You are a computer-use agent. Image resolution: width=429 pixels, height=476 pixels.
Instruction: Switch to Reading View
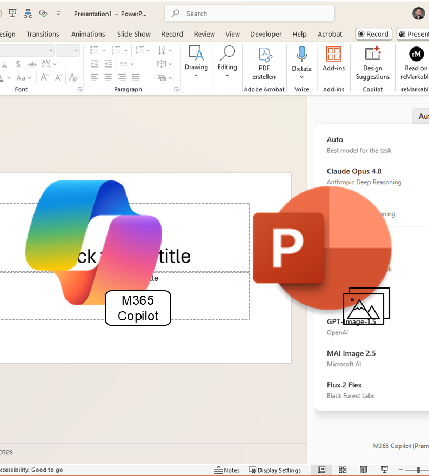coord(364,470)
